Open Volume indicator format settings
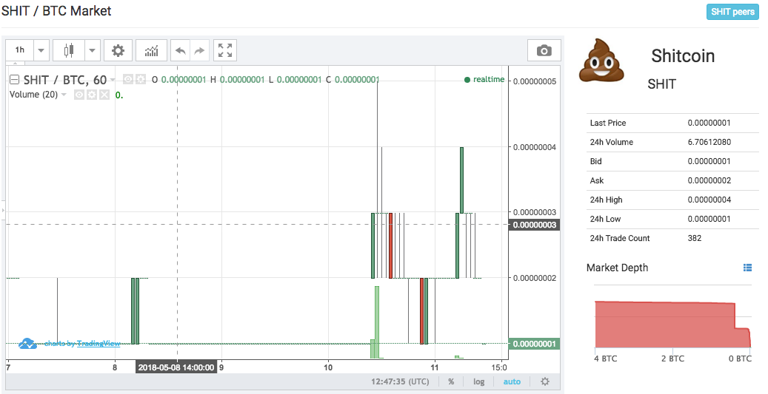768x394 pixels. (92, 95)
